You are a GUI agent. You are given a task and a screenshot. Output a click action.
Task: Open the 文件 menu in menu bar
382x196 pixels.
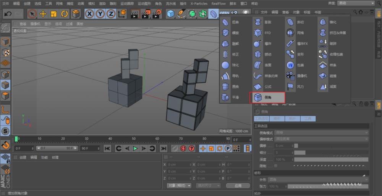6,3
